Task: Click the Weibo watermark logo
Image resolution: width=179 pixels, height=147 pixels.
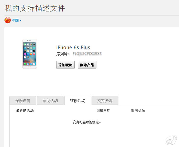Action: point(171,140)
